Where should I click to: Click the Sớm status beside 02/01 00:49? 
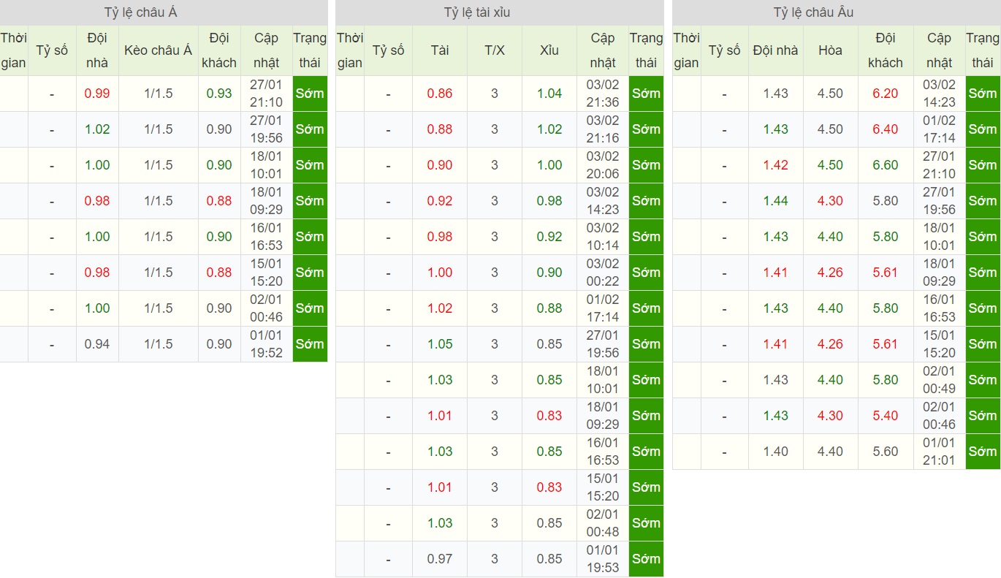[983, 380]
